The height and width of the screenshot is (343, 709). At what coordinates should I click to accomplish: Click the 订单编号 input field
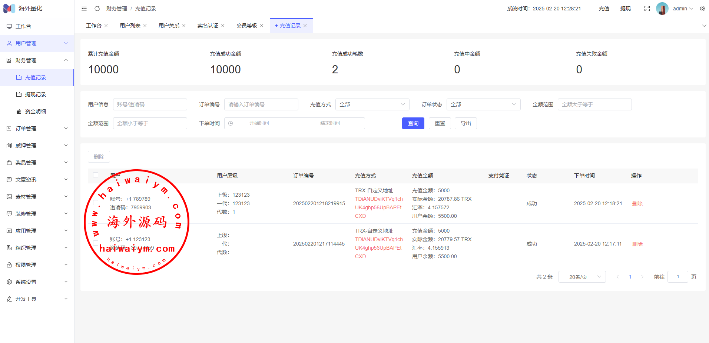click(261, 104)
